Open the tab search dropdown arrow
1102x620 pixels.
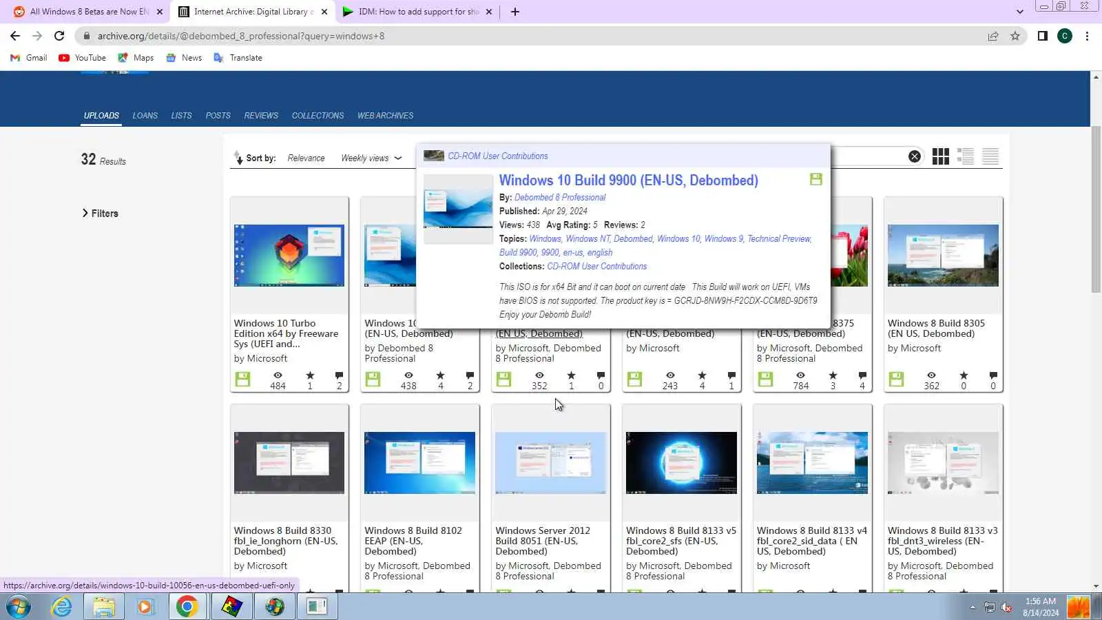click(1020, 12)
